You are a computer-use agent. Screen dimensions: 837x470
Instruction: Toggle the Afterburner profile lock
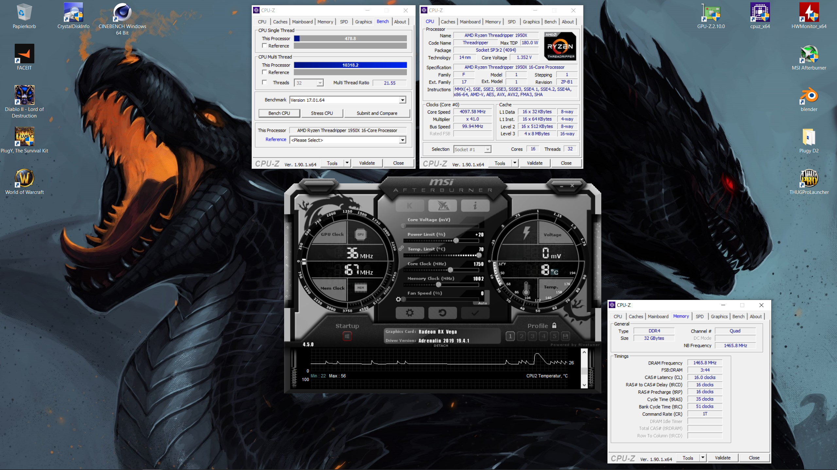554,325
